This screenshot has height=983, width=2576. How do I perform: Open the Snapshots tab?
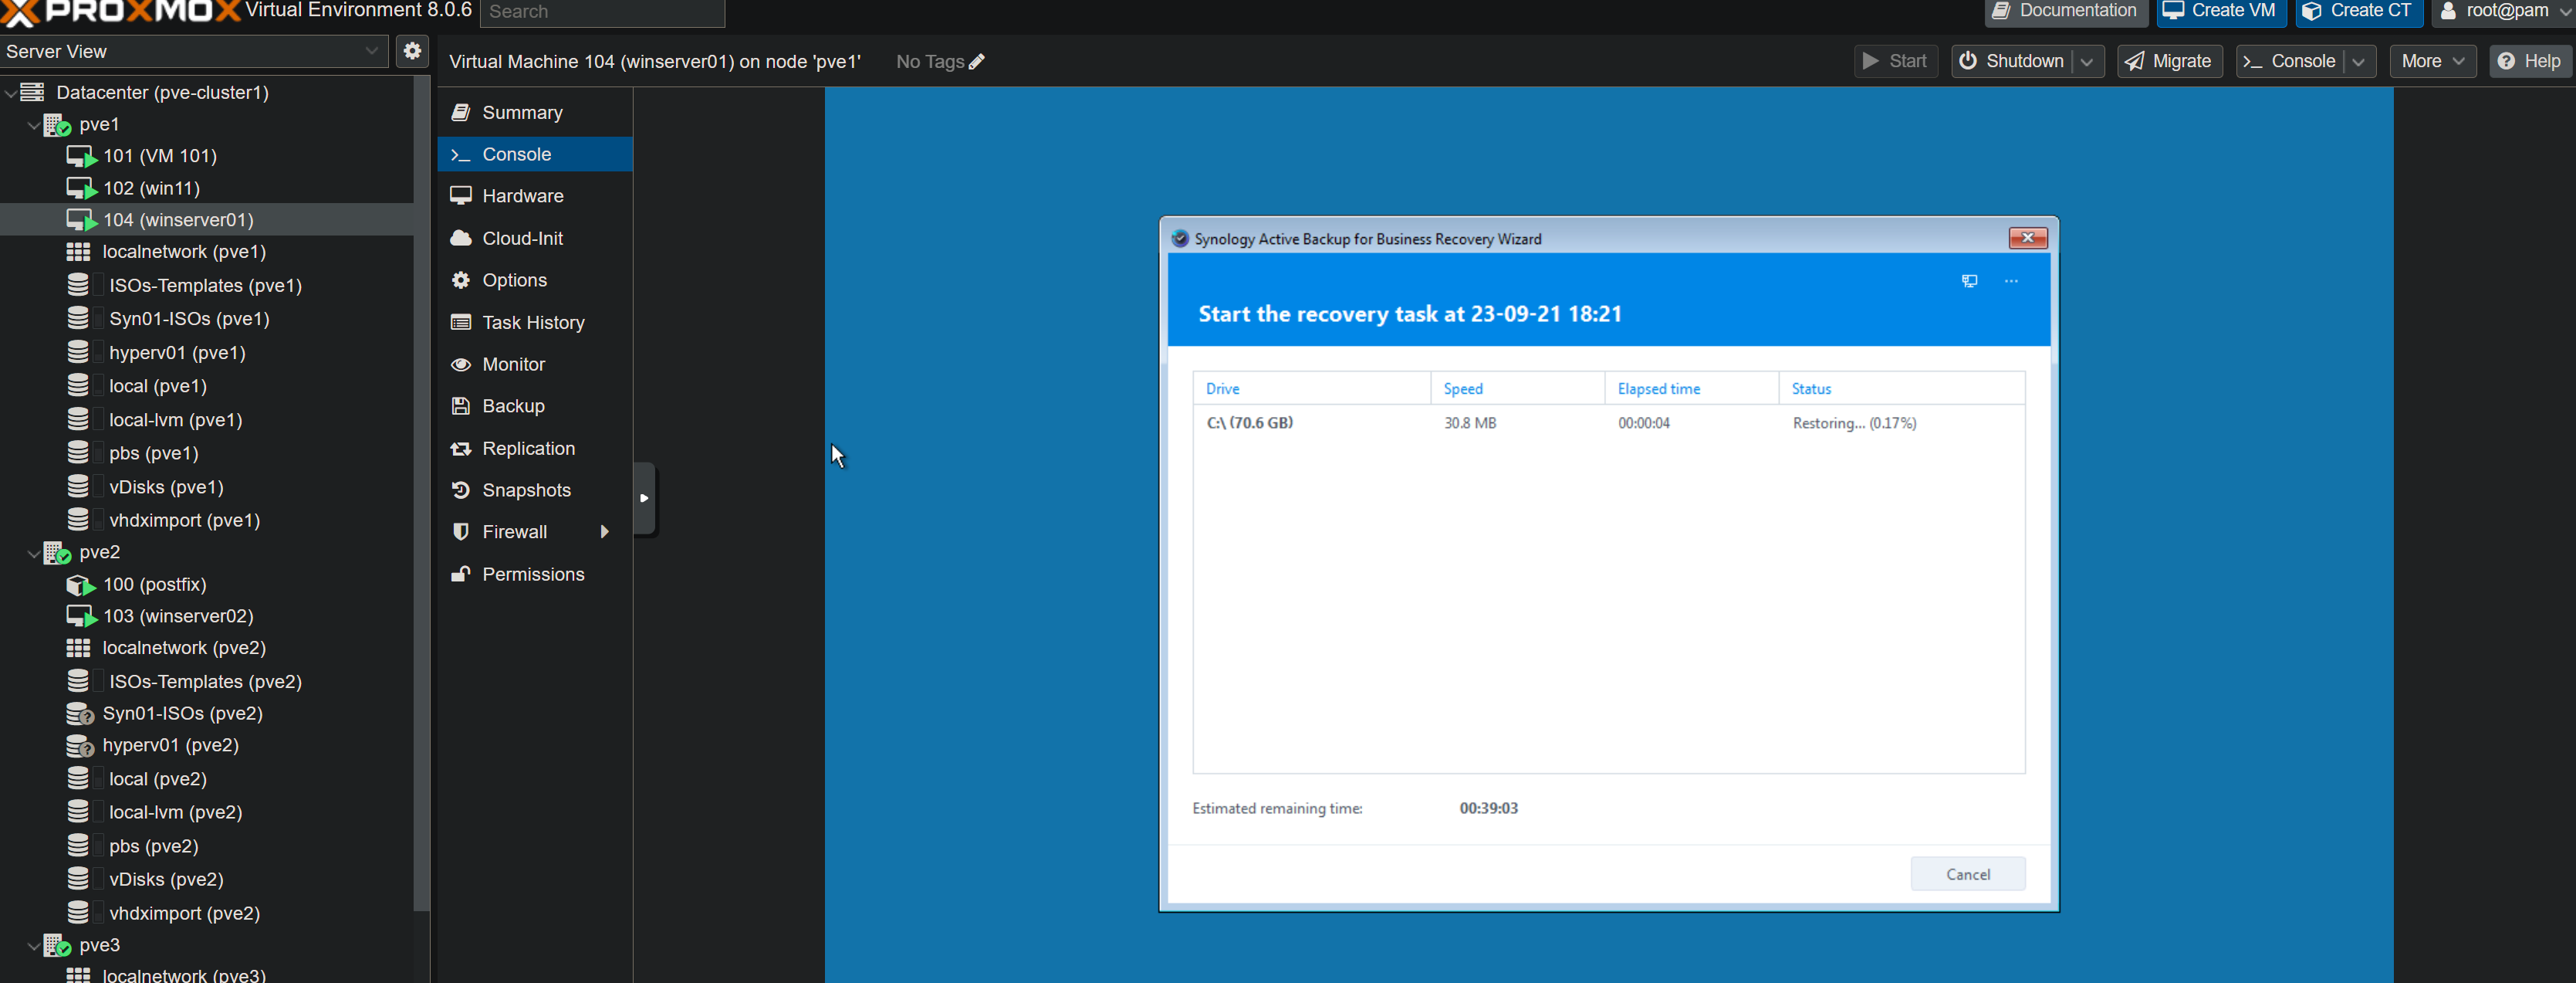535,490
